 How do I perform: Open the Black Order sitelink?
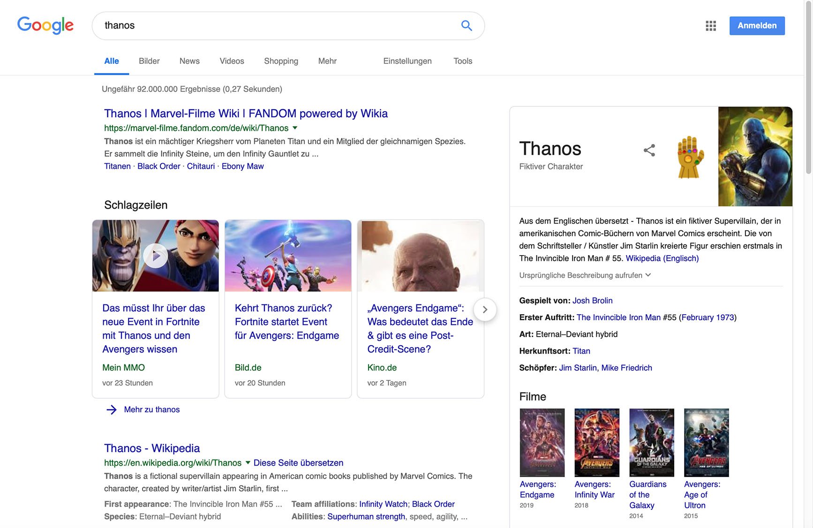(158, 166)
